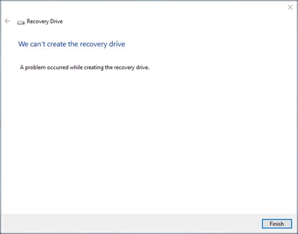Go back using the back arrow
The image size is (298, 234).
[8, 21]
